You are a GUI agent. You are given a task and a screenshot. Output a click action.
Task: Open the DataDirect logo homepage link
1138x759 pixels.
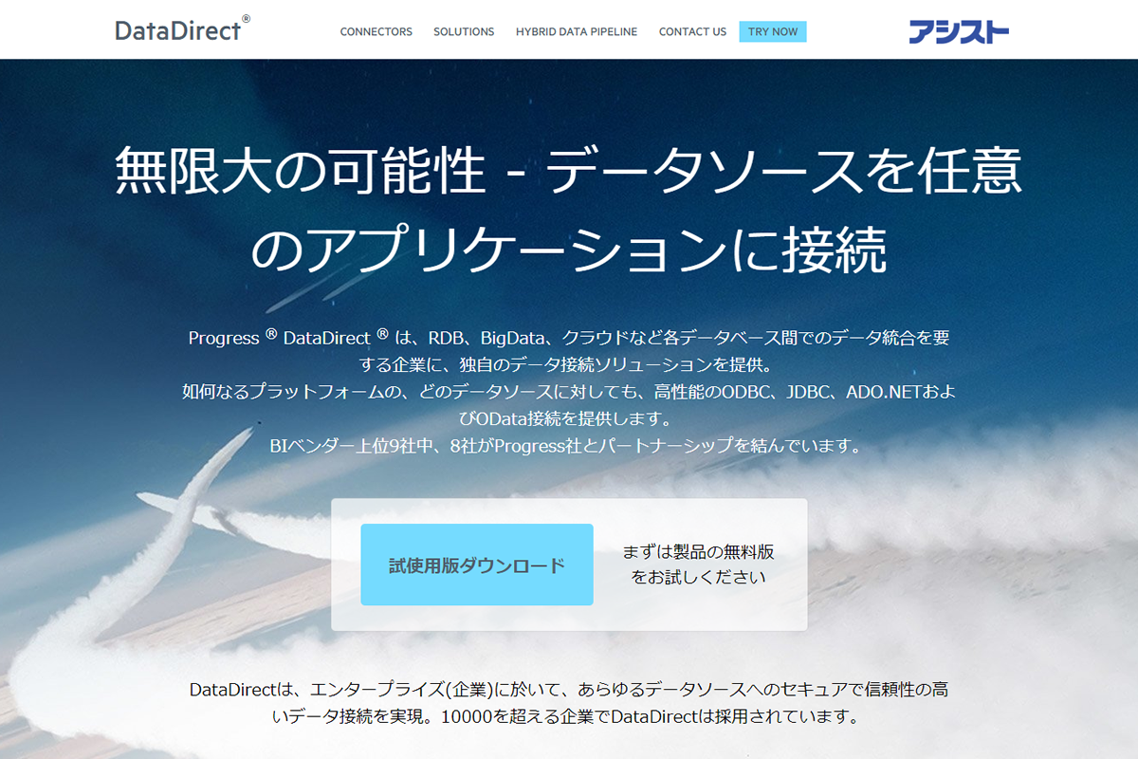(183, 29)
